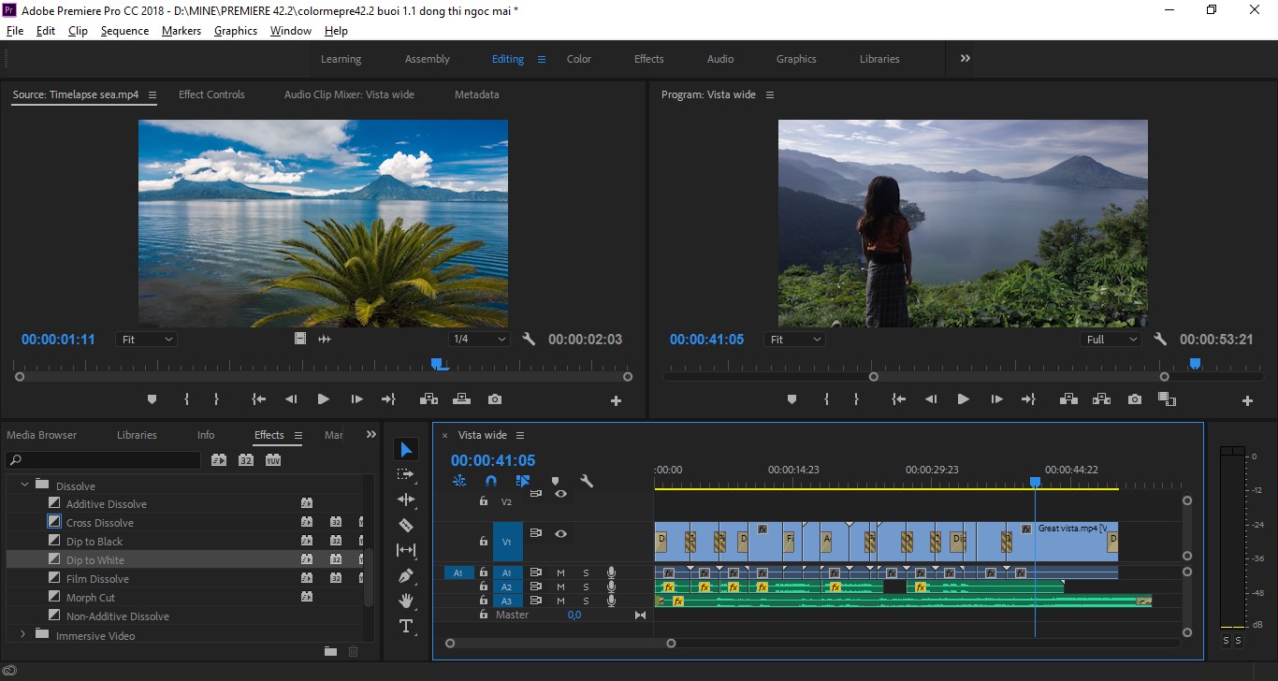Toggle lock on track V1
1278x681 pixels.
point(484,541)
